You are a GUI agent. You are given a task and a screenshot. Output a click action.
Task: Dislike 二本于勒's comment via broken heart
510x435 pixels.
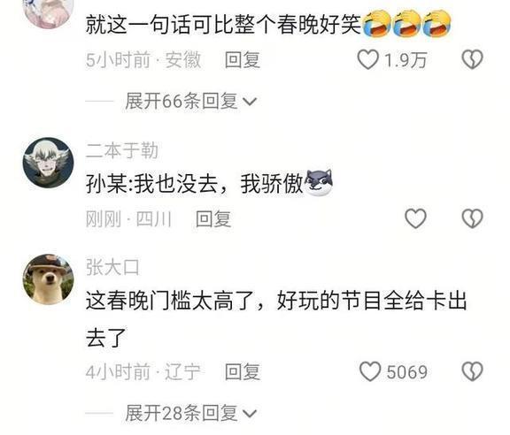click(472, 218)
